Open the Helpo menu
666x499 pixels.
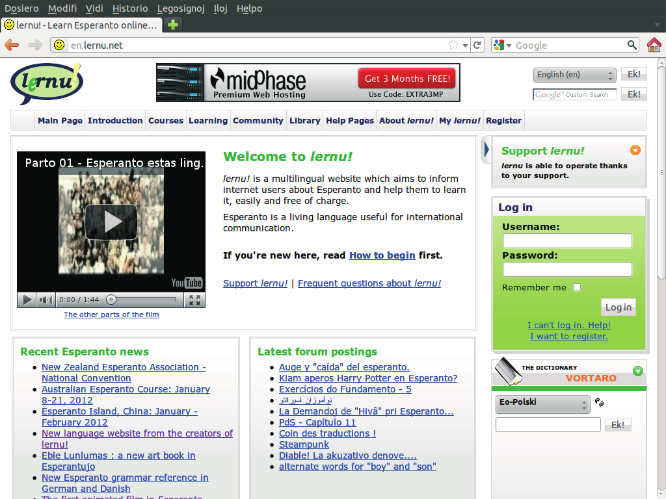tap(249, 8)
